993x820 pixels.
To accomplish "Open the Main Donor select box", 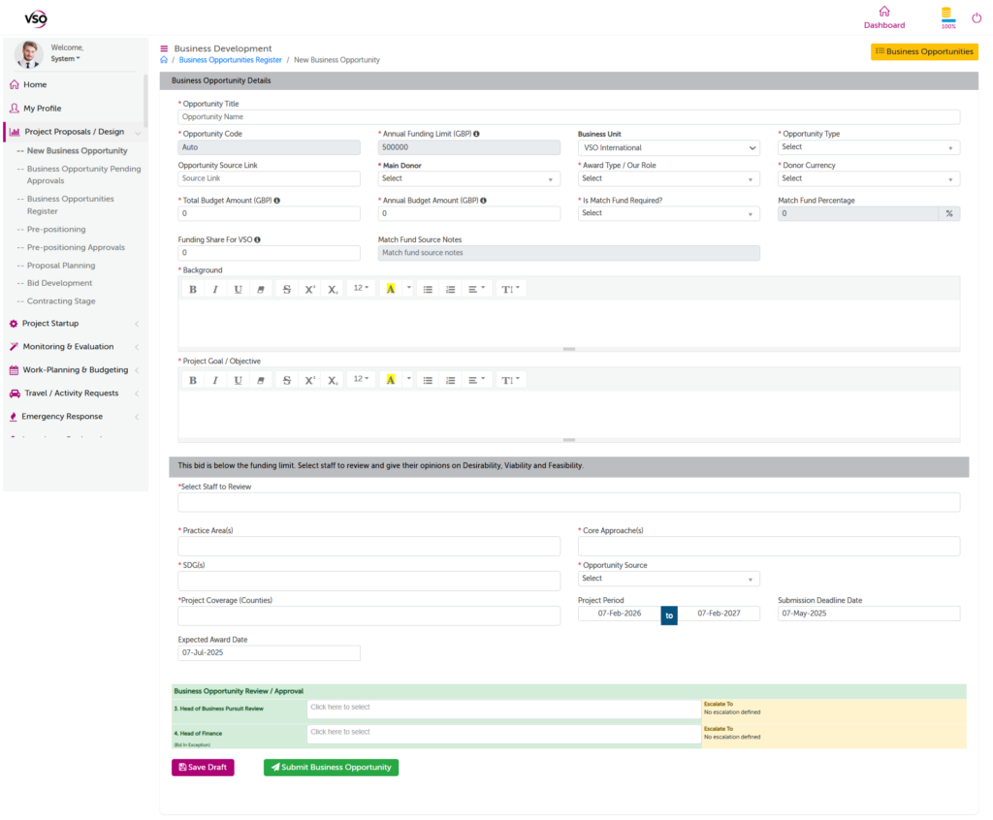I will coord(468,179).
